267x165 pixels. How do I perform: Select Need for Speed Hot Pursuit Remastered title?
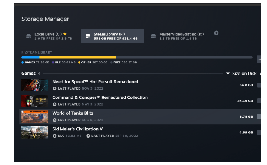click(95, 82)
